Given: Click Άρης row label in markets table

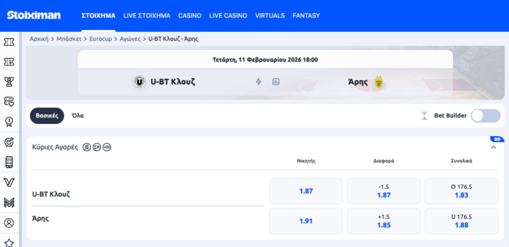Looking at the screenshot, I should pyautogui.click(x=41, y=218).
